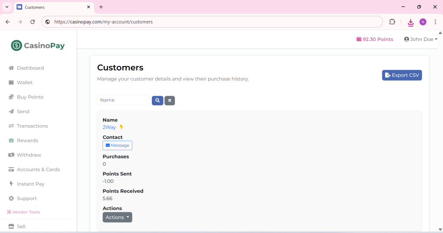Screen dimensions: 443x233
Task: Export customers as CSV
Action: (x=402, y=75)
